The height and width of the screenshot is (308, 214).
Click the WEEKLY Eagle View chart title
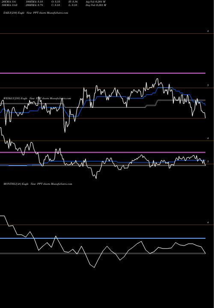(37, 98)
